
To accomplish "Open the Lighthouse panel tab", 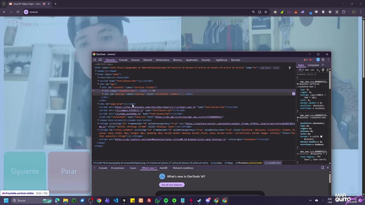I will [221, 60].
